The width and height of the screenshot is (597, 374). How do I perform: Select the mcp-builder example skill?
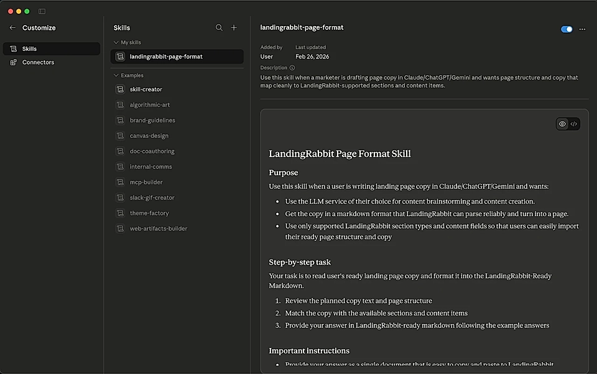click(x=146, y=182)
